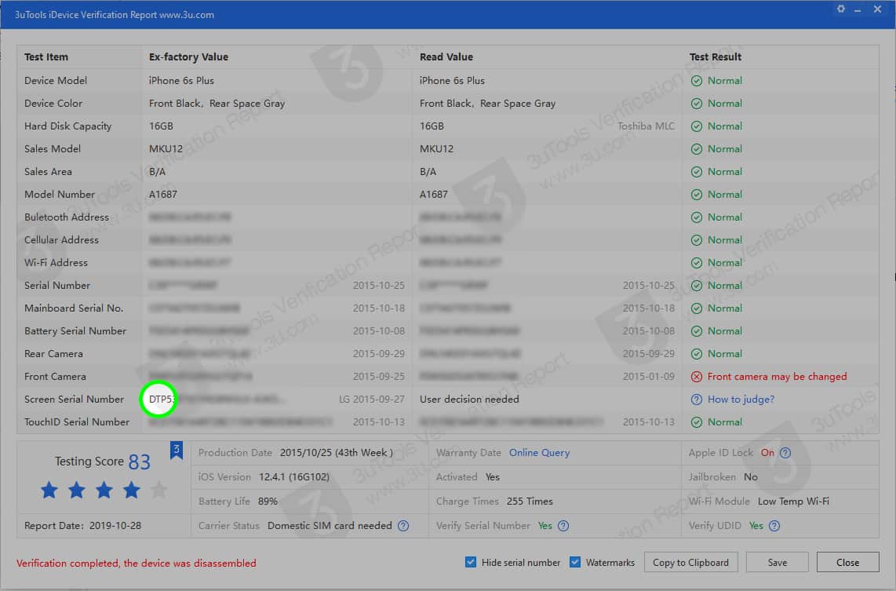This screenshot has height=591, width=896.
Task: Click the blue 3uTools badge near score
Action: (x=177, y=451)
